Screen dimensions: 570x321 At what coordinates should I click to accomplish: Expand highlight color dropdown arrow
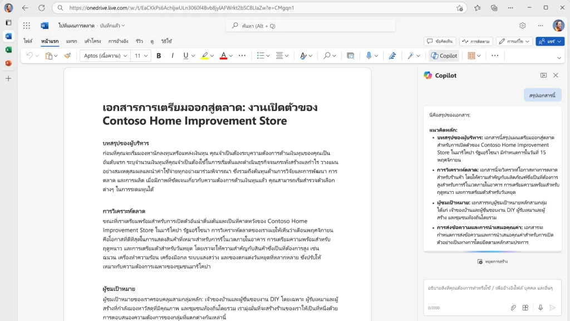point(212,56)
